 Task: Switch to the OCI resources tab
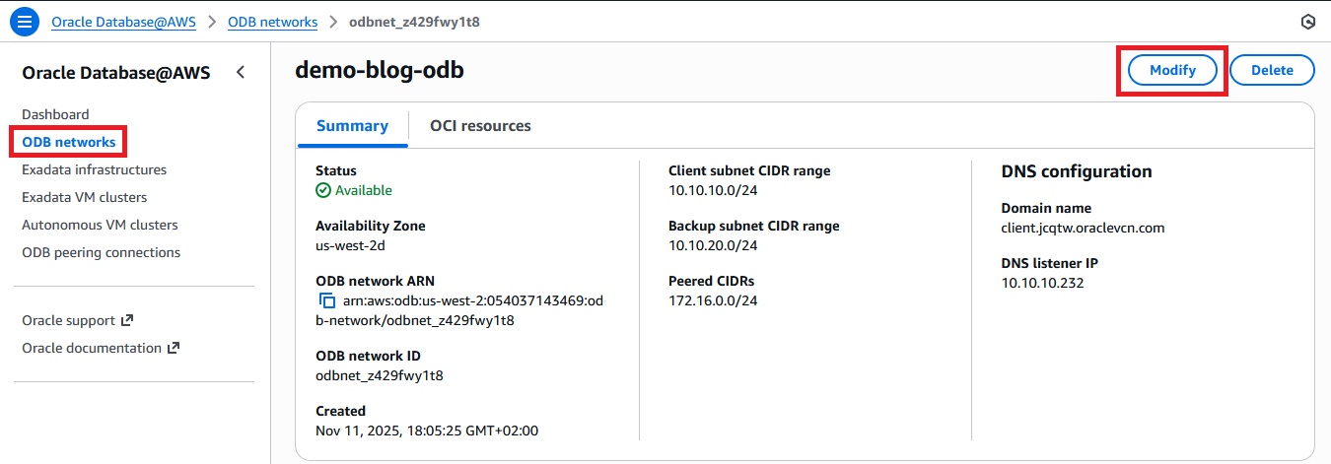(x=480, y=126)
